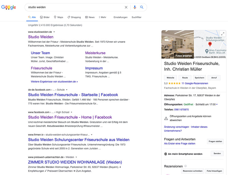The height and width of the screenshot is (175, 228).
Task: View photos via Fotos ansehen thumbnail
Action: 178,44
